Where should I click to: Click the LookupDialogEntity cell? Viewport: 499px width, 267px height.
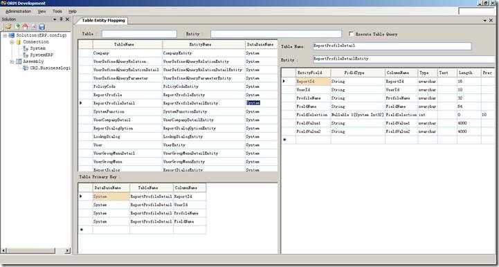pos(203,136)
